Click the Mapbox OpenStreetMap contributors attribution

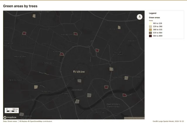36,121
